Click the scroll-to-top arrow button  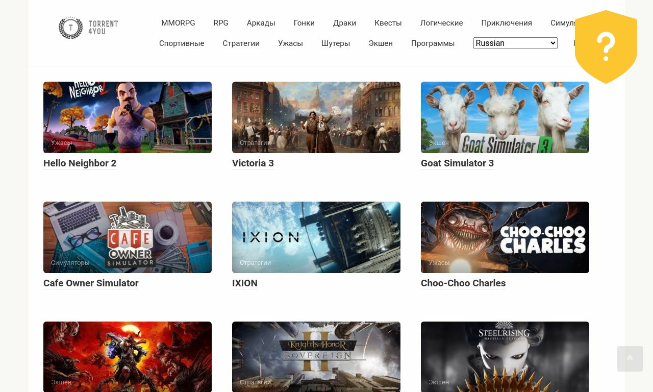pos(630,359)
